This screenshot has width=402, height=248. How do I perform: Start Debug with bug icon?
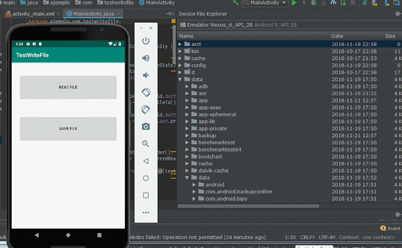pyautogui.click(x=313, y=3)
